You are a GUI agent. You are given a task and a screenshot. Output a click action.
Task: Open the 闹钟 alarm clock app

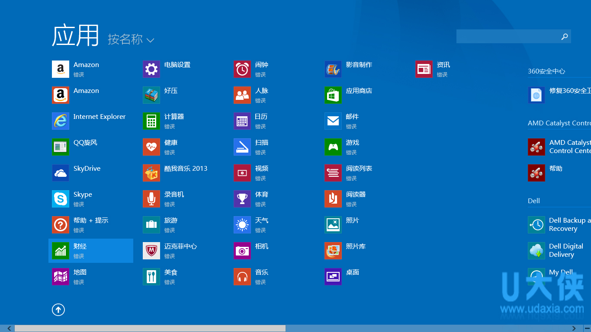click(242, 69)
